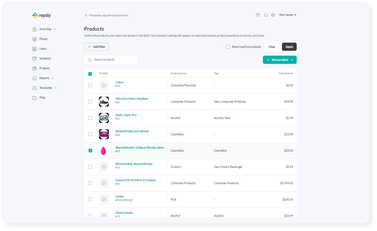
Task: Click the Clear button
Action: 272,47
